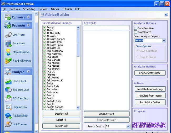Click sidebar scroll down arrow
This screenshot has width=171, height=133.
pos(36,131)
